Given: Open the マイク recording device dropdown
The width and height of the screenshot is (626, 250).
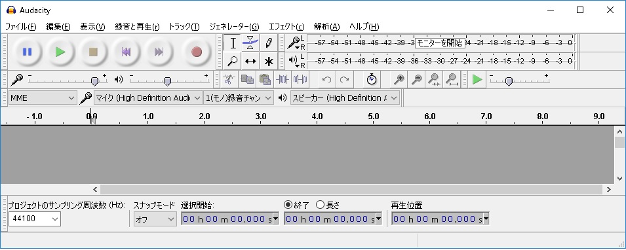Looking at the screenshot, I should point(148,98).
